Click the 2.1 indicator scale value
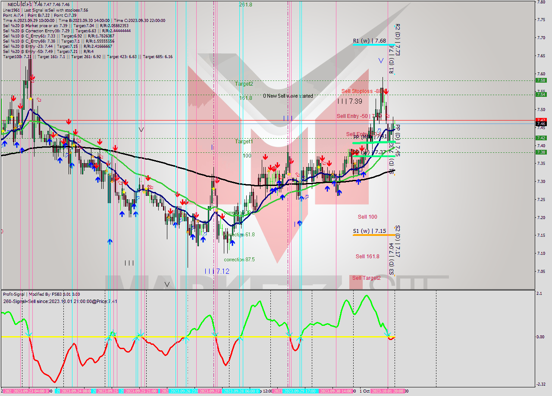This screenshot has width=552, height=396. (539, 294)
